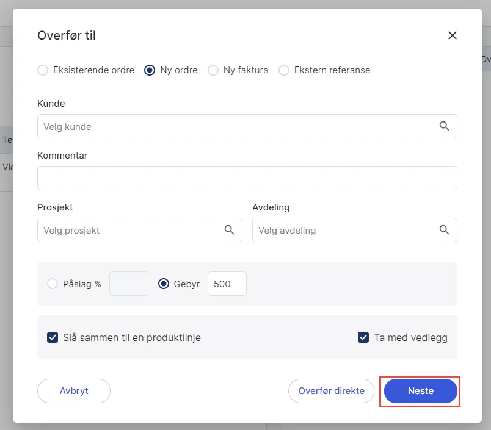The image size is (491, 430).
Task: Select the Gebyr radio button
Action: (x=164, y=284)
